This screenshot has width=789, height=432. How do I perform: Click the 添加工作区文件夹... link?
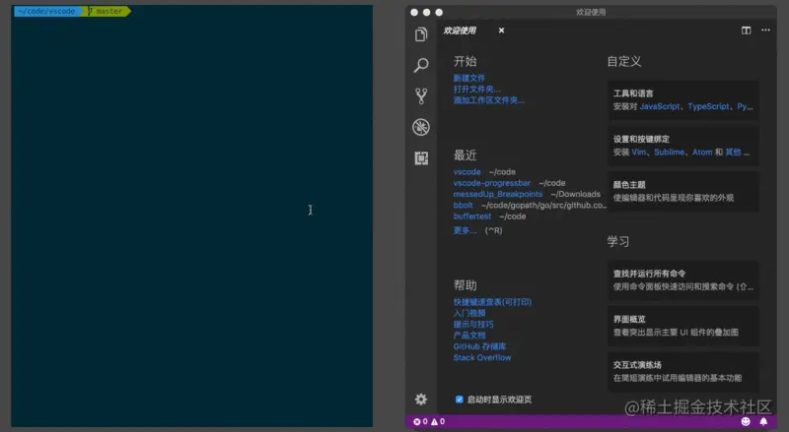[x=488, y=100]
